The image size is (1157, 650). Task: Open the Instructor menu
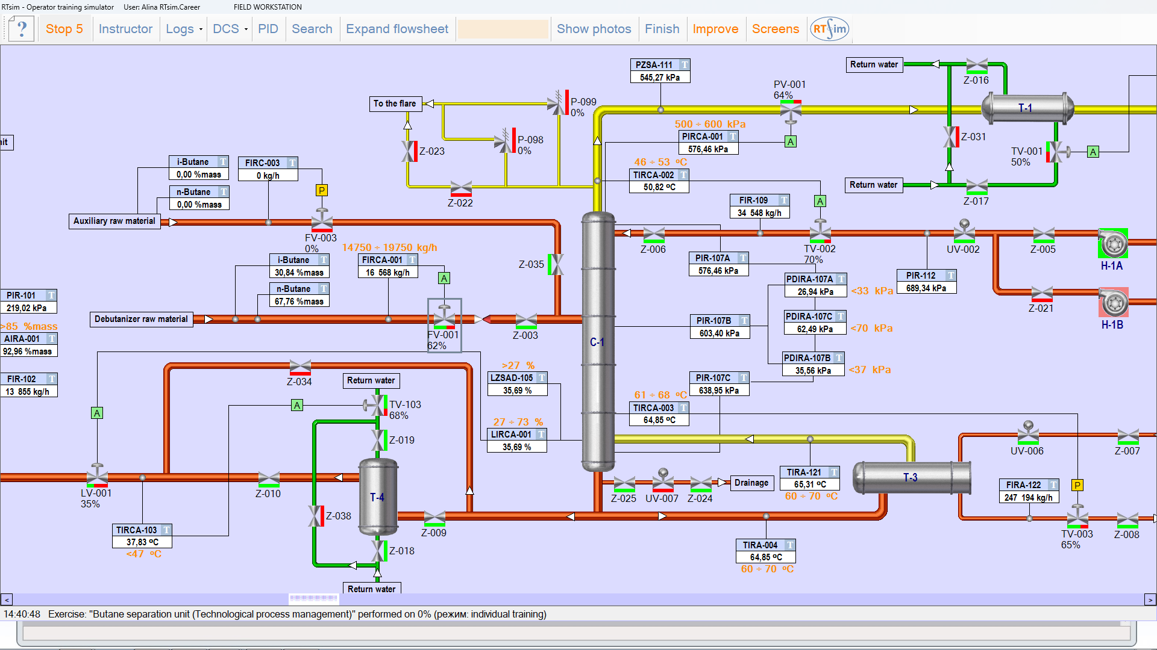point(125,29)
